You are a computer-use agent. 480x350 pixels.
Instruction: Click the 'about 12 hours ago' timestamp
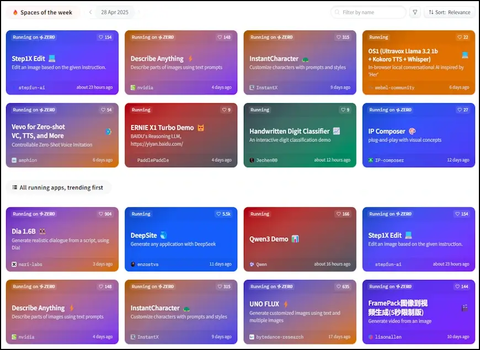click(332, 160)
